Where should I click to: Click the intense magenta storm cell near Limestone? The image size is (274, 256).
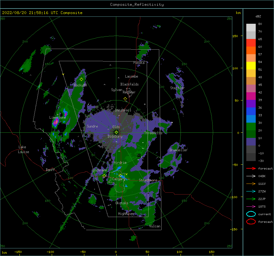coord(56,122)
